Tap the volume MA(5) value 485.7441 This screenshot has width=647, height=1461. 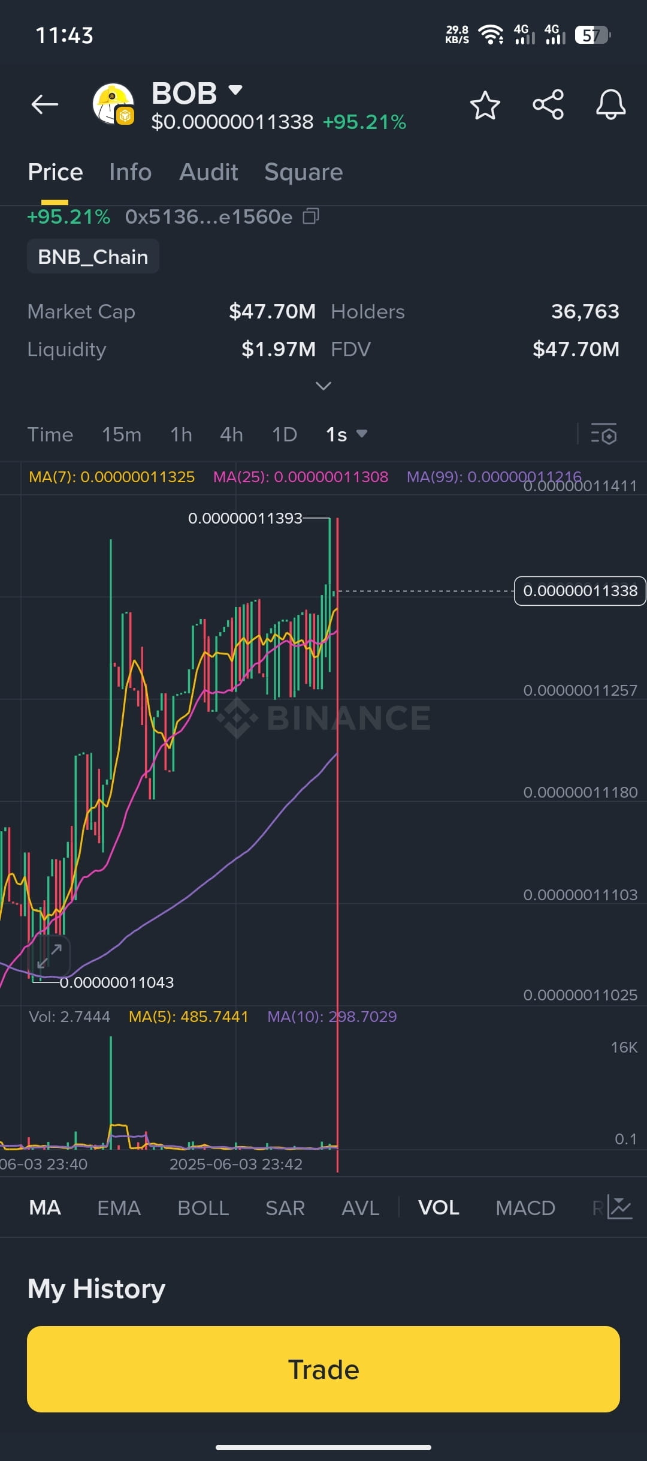[189, 1017]
